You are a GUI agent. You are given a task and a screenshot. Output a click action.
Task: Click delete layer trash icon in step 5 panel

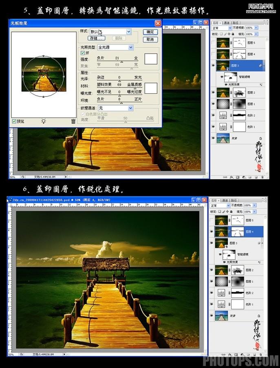click(262, 177)
